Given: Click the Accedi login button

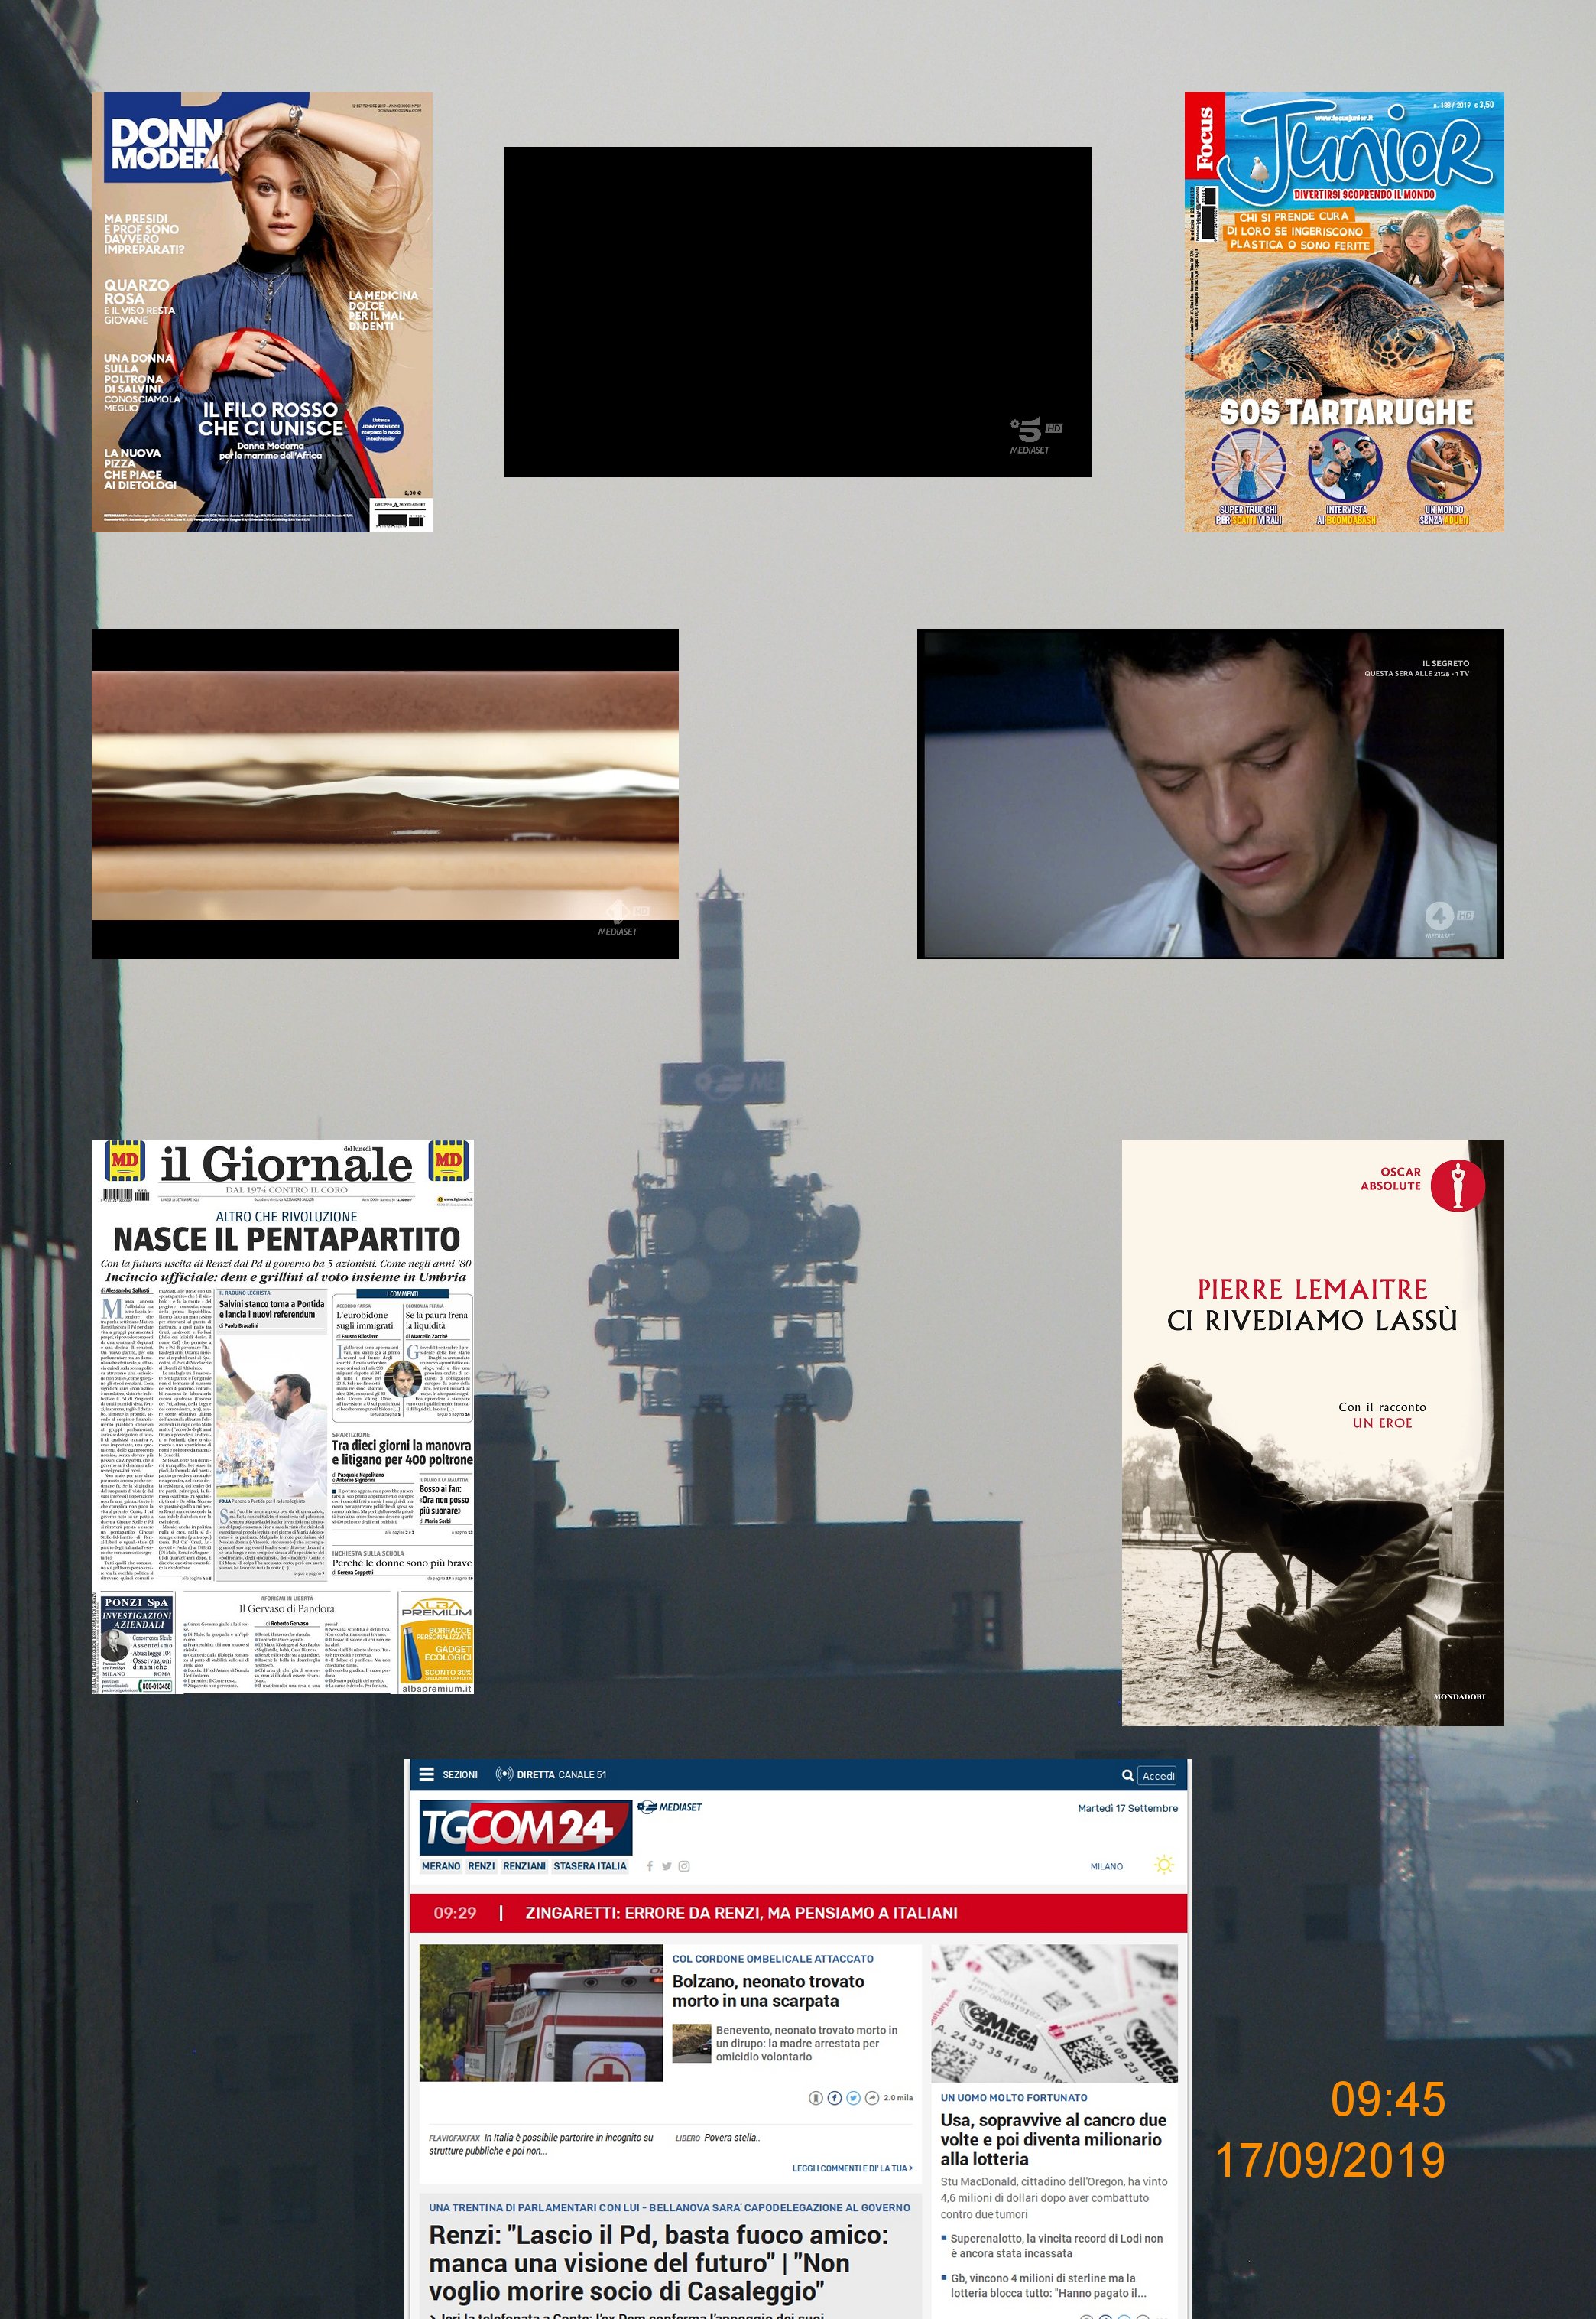Looking at the screenshot, I should (1158, 1774).
